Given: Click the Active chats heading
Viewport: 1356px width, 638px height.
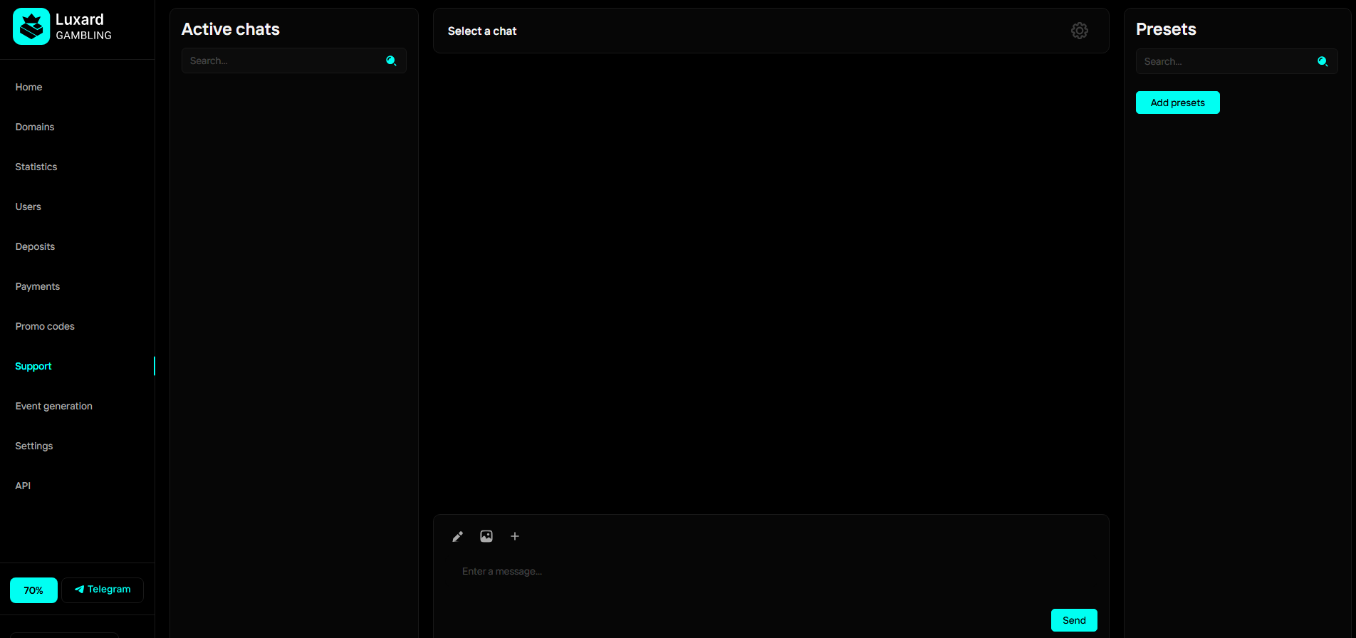Looking at the screenshot, I should pyautogui.click(x=231, y=29).
